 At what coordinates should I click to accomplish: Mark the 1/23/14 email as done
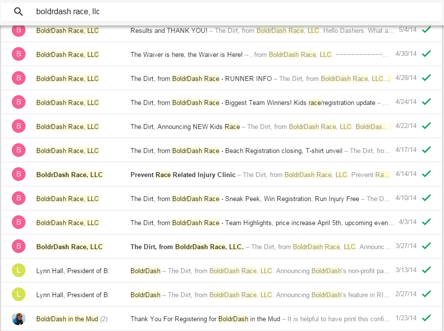point(426,318)
